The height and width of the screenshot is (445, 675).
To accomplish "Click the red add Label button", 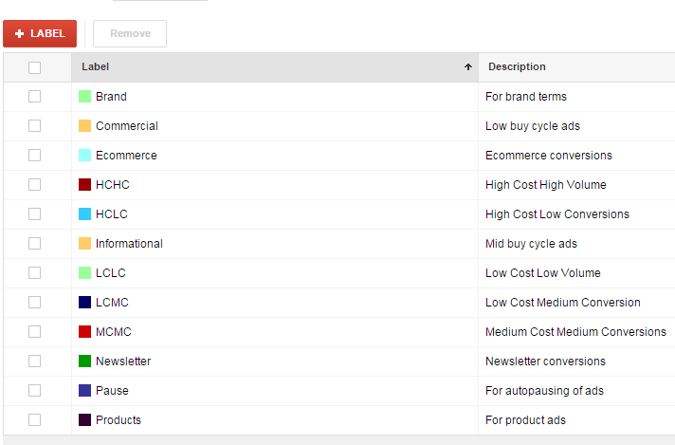I will (40, 33).
